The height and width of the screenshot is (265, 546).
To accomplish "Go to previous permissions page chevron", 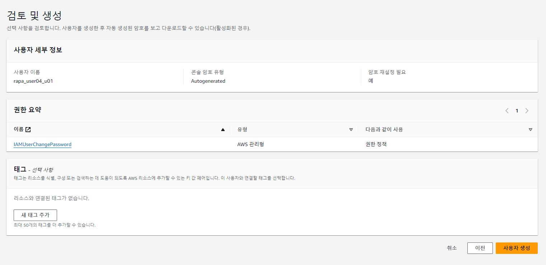I will tap(507, 111).
